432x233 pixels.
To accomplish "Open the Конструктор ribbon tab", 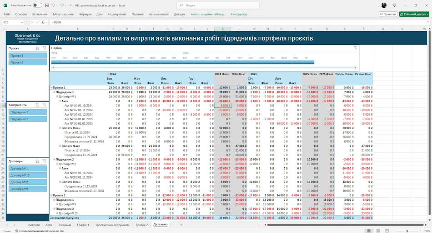I will click(x=239, y=14).
